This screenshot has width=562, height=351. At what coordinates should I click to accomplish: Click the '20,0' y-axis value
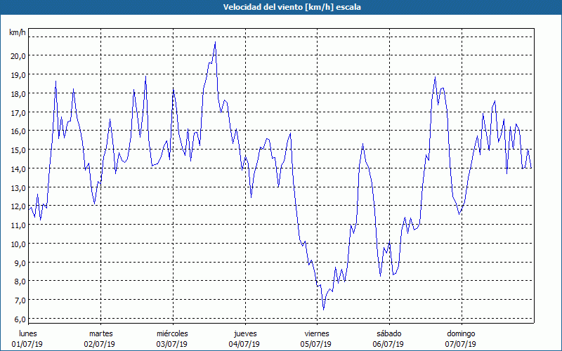[19, 56]
